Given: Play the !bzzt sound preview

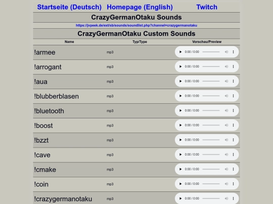Looking at the screenshot, I should [180, 140].
